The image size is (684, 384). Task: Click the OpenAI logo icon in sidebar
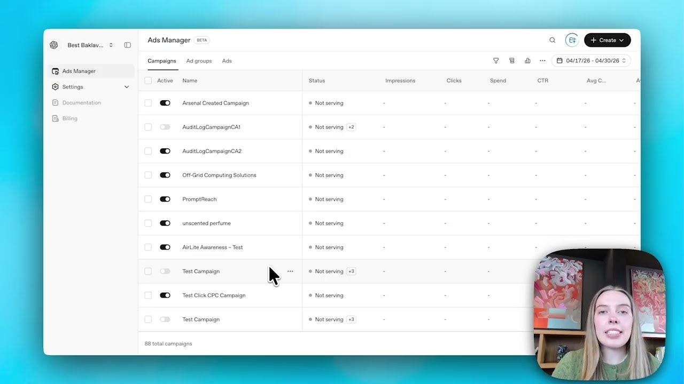click(x=54, y=45)
